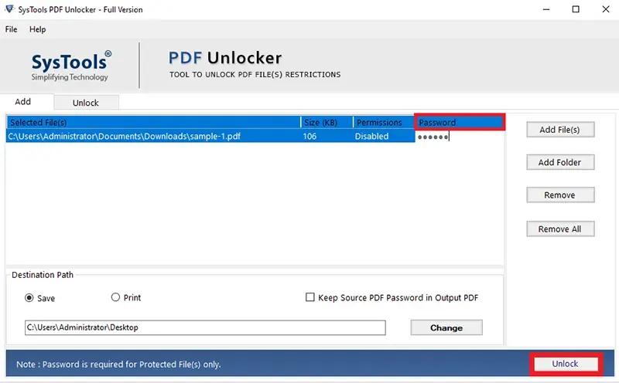The image size is (619, 383).
Task: Click the SysTools logo
Action: [71, 66]
